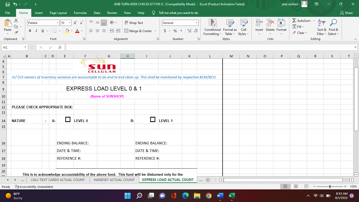Switch to the Insert ribbon tab

pos(39,13)
